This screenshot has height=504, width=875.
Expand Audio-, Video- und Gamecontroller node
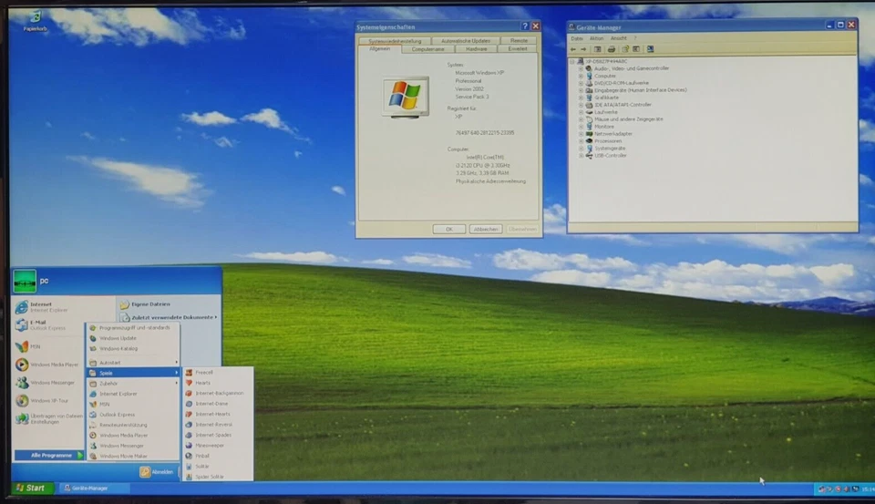tap(581, 68)
